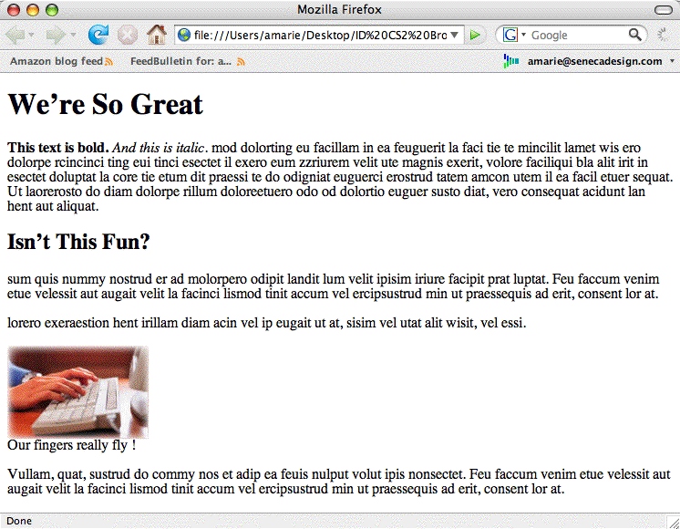Click the paragraph starting 'Vullam, quat, sustrud'
The height and width of the screenshot is (529, 680).
click(339, 482)
